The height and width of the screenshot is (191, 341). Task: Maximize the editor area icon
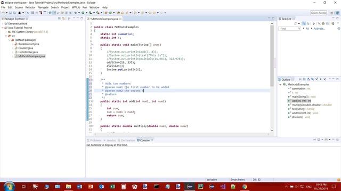pos(273,19)
